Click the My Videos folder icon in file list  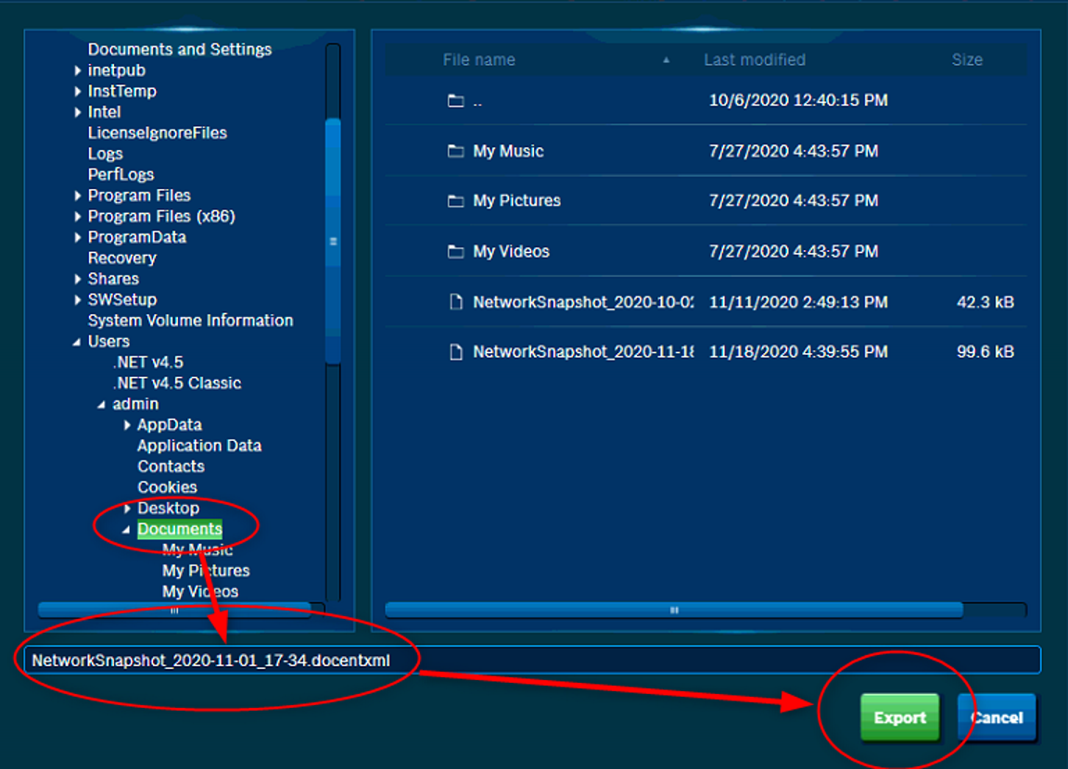456,252
